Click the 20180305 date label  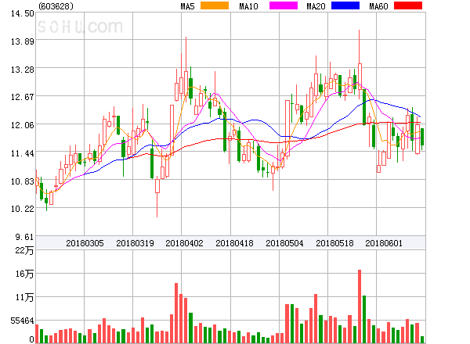(85, 243)
